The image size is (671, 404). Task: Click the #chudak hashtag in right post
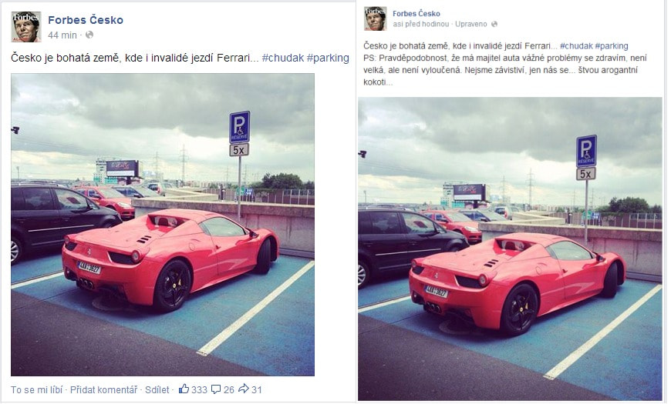click(x=576, y=45)
